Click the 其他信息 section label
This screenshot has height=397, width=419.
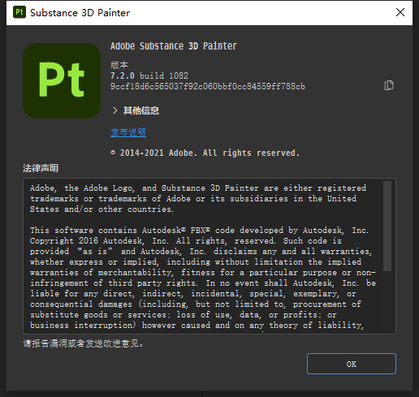click(x=141, y=110)
